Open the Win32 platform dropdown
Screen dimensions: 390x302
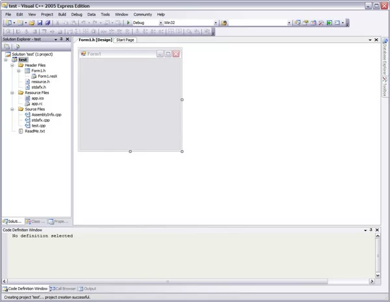click(x=215, y=23)
